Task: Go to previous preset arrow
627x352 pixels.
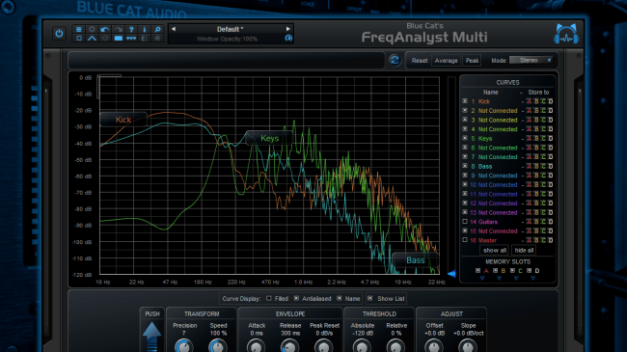Action: click(x=173, y=29)
